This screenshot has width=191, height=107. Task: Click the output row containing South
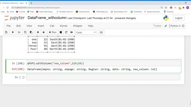51,40
